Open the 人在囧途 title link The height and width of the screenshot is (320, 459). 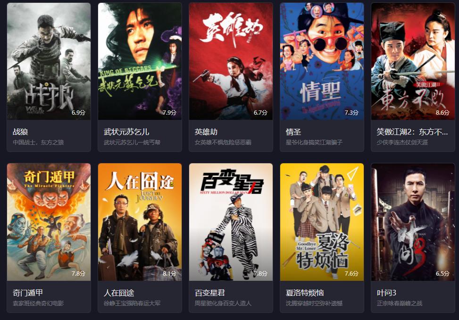tap(119, 293)
